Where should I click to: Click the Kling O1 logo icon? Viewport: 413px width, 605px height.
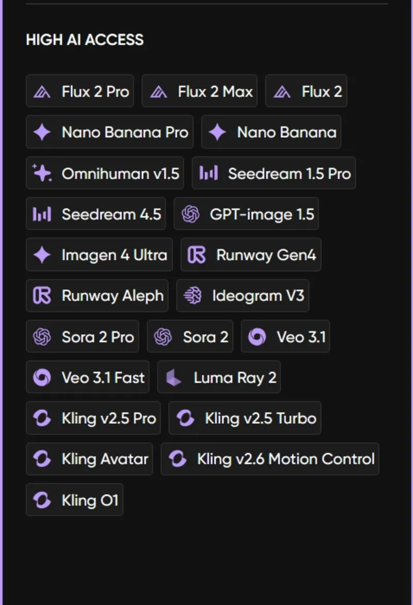42,500
